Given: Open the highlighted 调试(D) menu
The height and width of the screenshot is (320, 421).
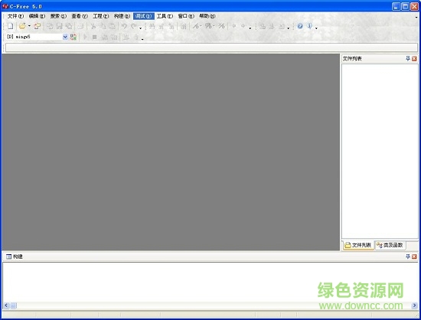Looking at the screenshot, I should tap(144, 16).
